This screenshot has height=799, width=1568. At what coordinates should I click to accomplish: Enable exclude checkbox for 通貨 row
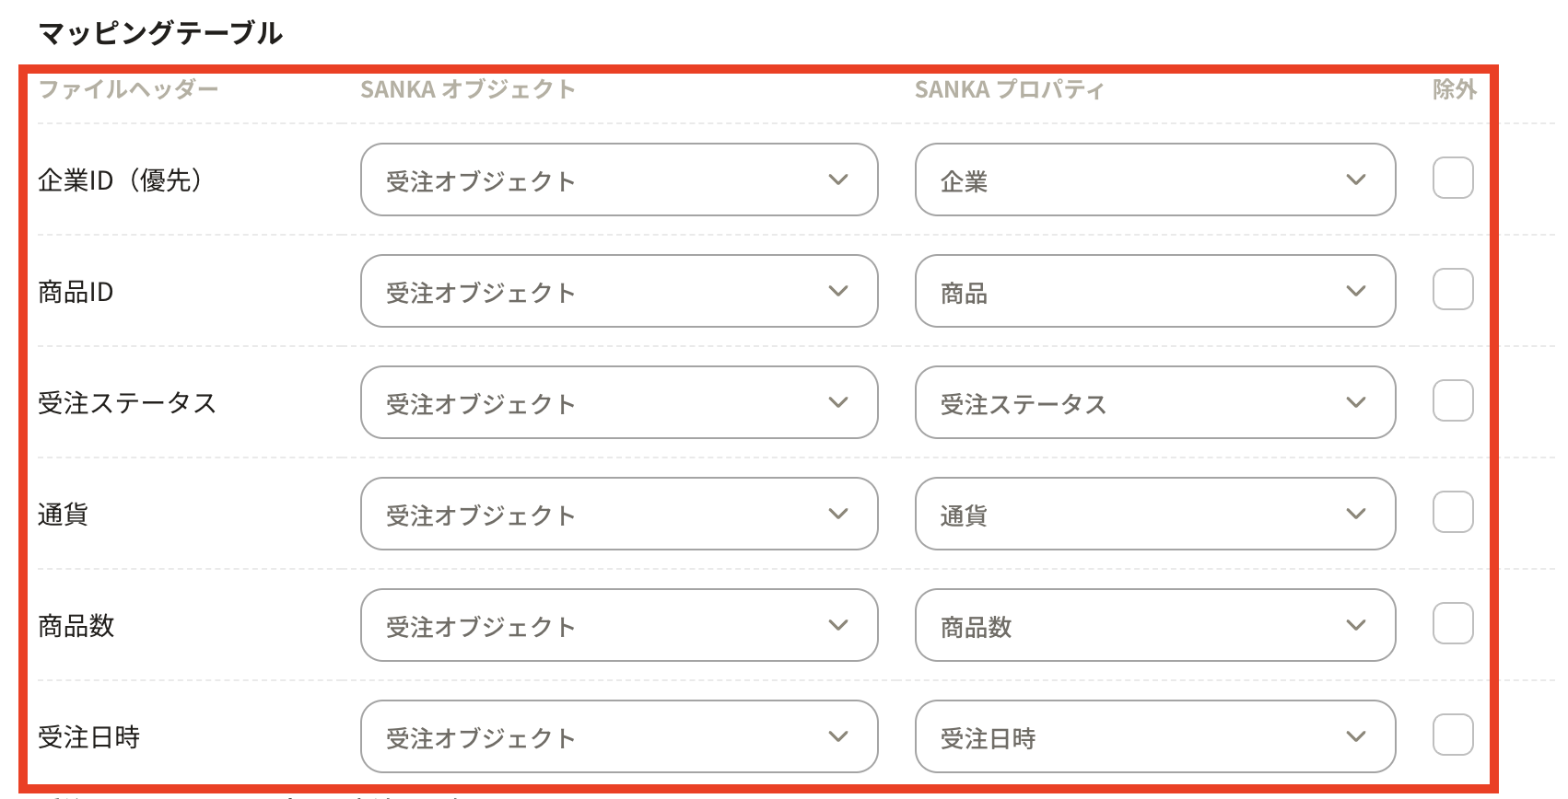click(1453, 513)
